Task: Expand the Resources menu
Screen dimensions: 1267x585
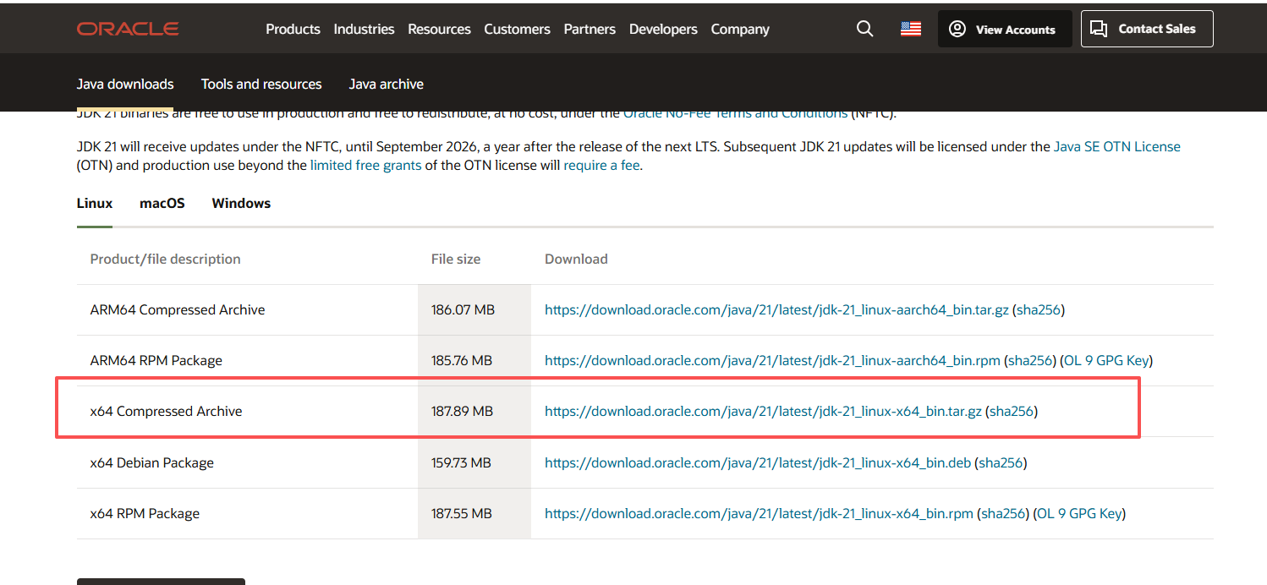Action: [439, 29]
